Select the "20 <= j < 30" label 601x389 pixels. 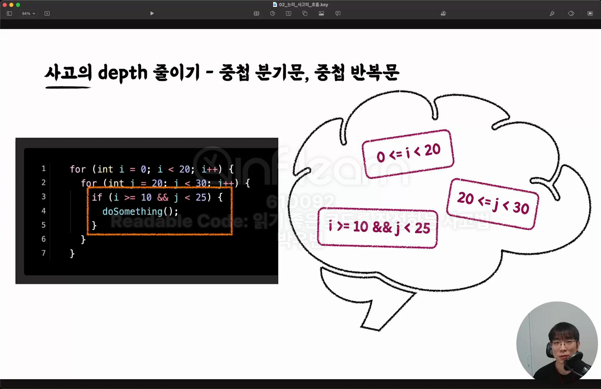click(493, 204)
